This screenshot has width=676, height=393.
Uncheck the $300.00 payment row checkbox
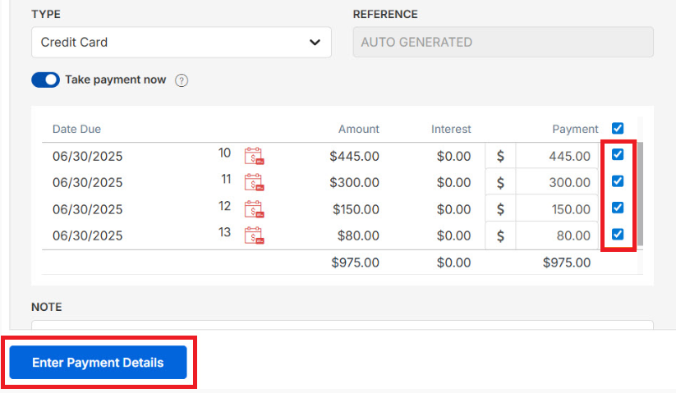(618, 181)
